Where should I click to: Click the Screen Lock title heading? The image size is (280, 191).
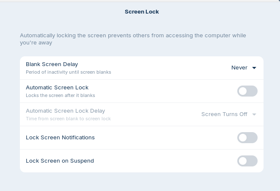click(x=142, y=12)
